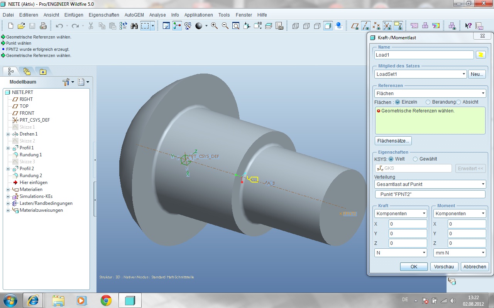
Task: Open the Moment Komponenten dropdown
Action: (x=460, y=214)
